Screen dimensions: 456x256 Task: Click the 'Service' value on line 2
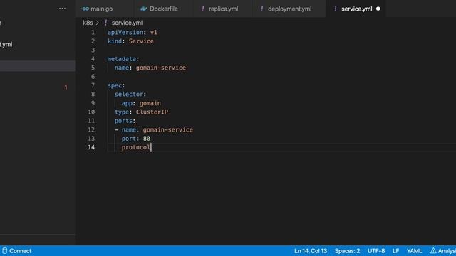141,41
